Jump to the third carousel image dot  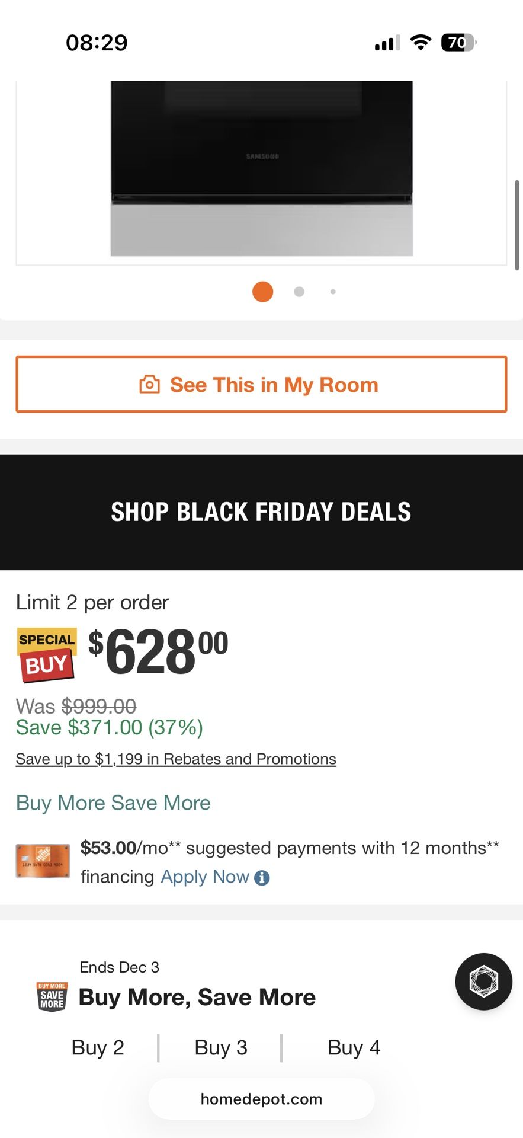click(x=333, y=292)
